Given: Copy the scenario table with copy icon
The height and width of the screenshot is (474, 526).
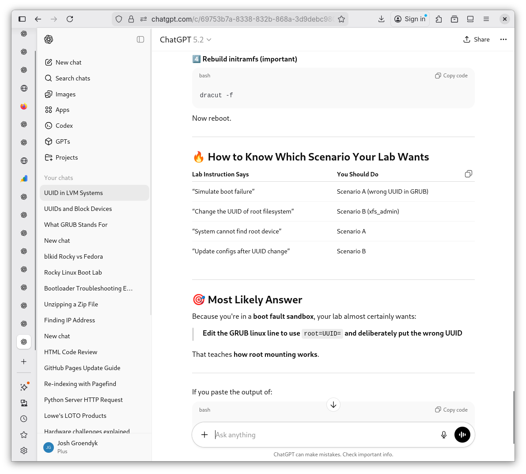Looking at the screenshot, I should [x=469, y=174].
